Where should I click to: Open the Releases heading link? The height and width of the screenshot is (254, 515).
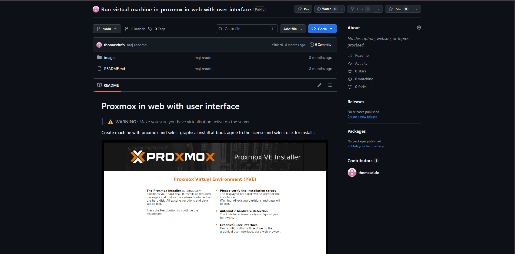(356, 102)
